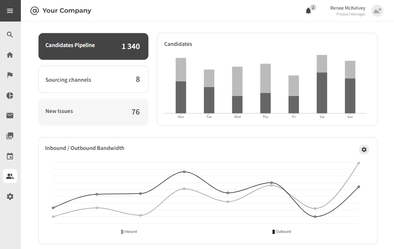Click the Sat bar in Candidates chart
This screenshot has width=394, height=249.
[x=322, y=85]
